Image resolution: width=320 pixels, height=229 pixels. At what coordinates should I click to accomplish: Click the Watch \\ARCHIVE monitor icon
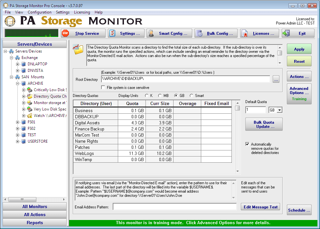click(30, 116)
